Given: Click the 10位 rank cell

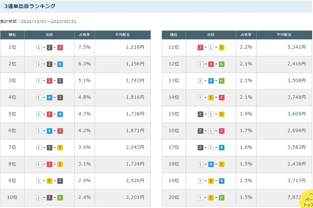Looking at the screenshot, I should (x=13, y=198).
